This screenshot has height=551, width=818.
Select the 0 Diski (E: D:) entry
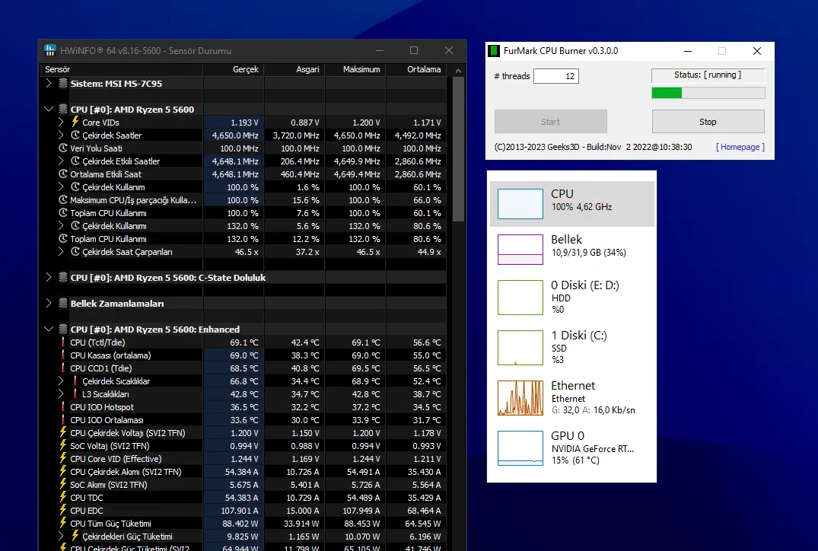(571, 297)
